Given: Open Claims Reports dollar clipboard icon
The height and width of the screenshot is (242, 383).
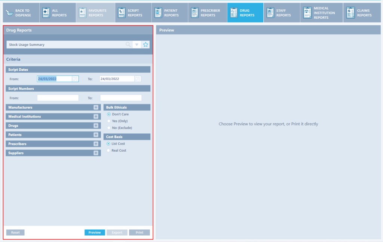Looking at the screenshot, I should tap(350, 13).
